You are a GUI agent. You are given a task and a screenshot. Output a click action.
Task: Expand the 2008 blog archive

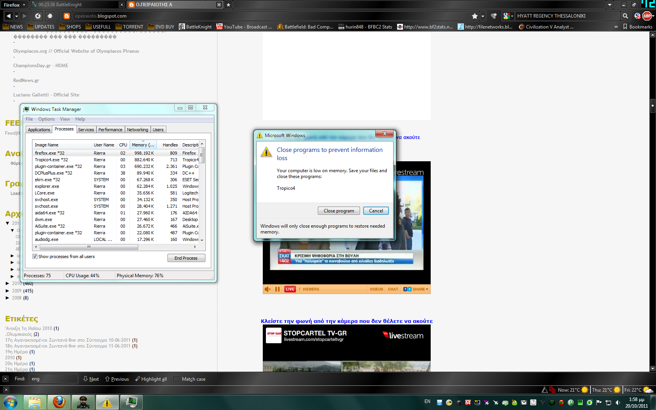[7, 298]
